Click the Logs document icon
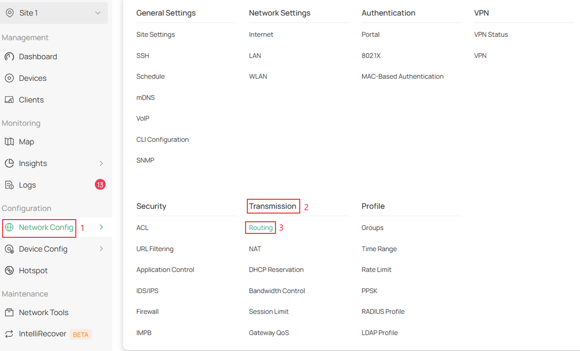 9,185
